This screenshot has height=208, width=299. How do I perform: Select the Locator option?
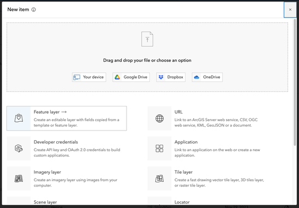coord(182,202)
